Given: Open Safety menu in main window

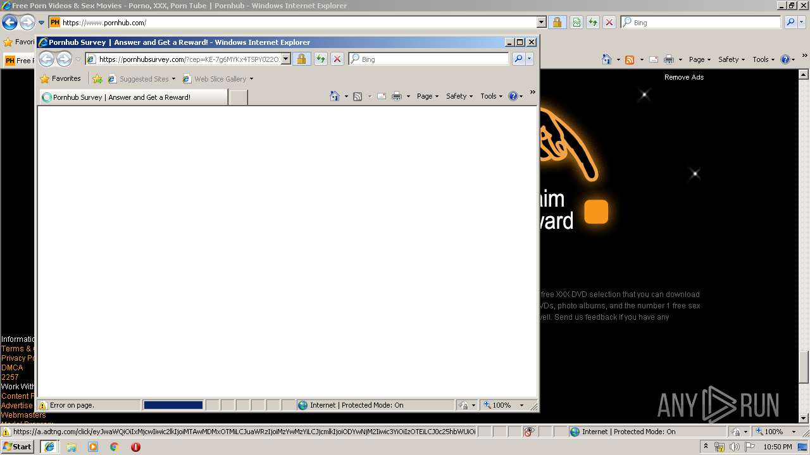Looking at the screenshot, I should (732, 59).
